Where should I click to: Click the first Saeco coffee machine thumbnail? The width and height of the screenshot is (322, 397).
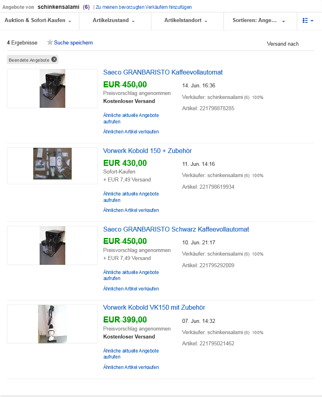[x=52, y=89]
